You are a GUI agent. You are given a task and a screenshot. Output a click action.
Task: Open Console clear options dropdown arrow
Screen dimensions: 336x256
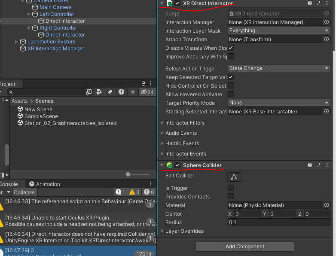(9, 192)
